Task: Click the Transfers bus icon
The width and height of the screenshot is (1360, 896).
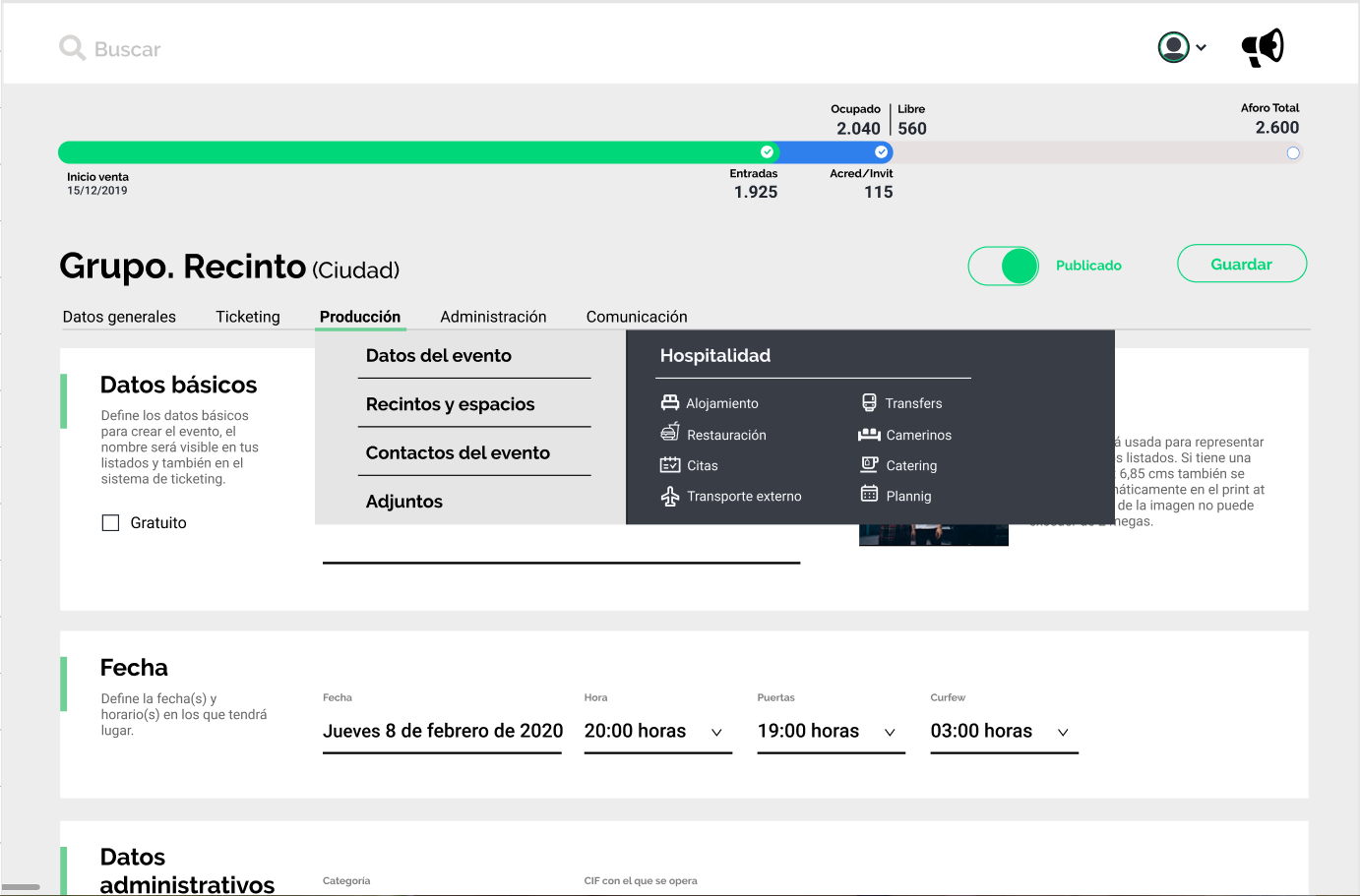Action: [x=869, y=403]
